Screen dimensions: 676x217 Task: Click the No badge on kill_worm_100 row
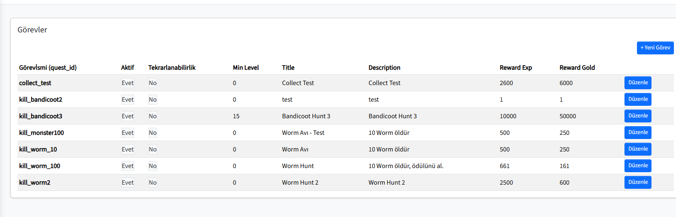[153, 166]
